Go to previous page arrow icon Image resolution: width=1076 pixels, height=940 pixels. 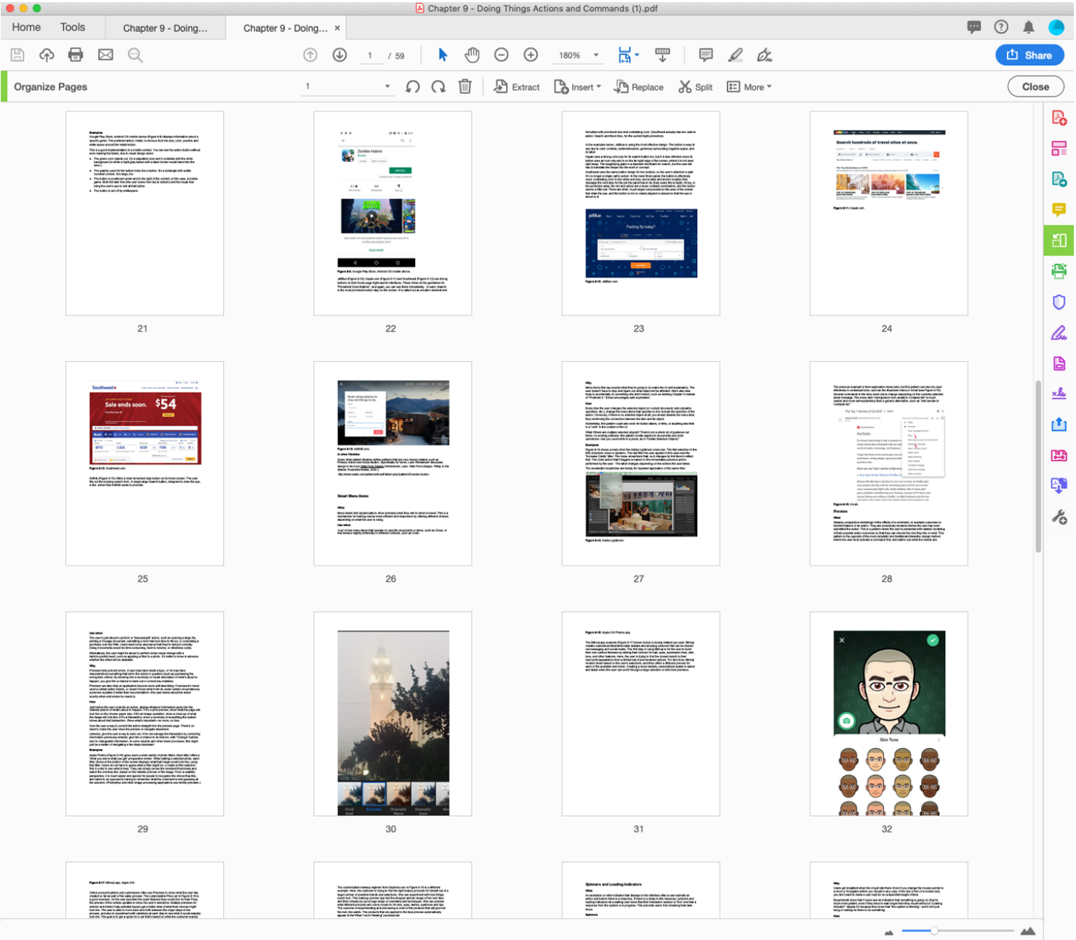click(310, 55)
